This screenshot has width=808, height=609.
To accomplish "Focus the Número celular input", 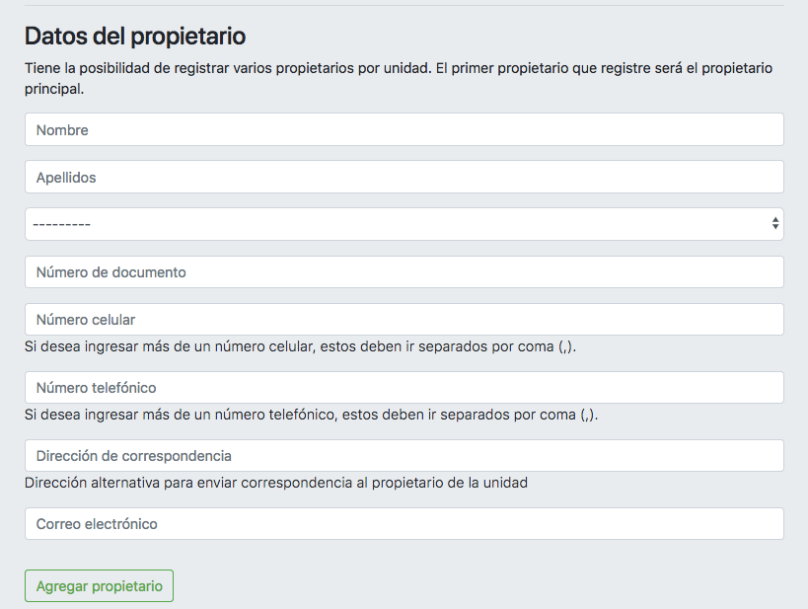I will tap(404, 319).
